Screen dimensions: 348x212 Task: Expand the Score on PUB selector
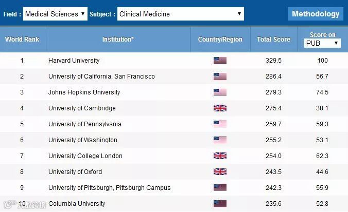322,43
